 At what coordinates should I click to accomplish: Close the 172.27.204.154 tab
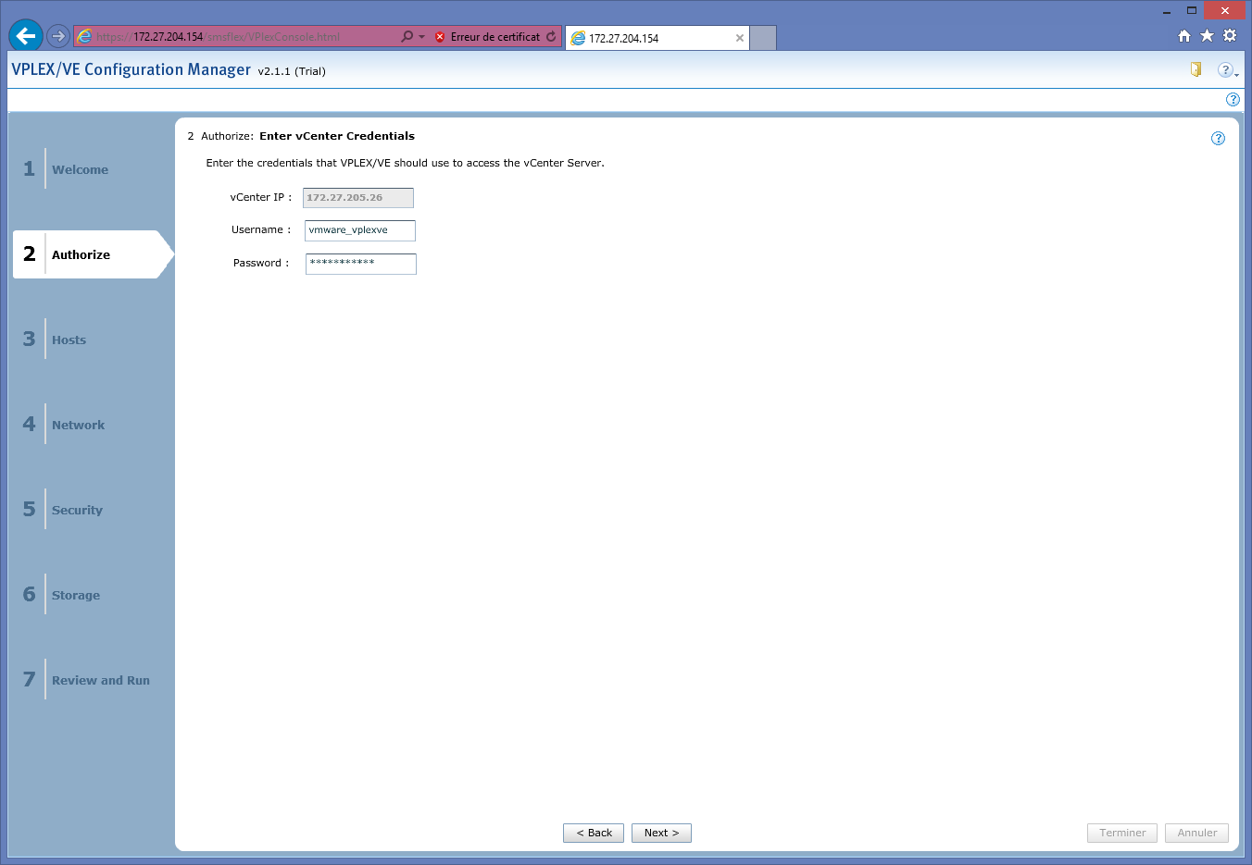coord(739,38)
